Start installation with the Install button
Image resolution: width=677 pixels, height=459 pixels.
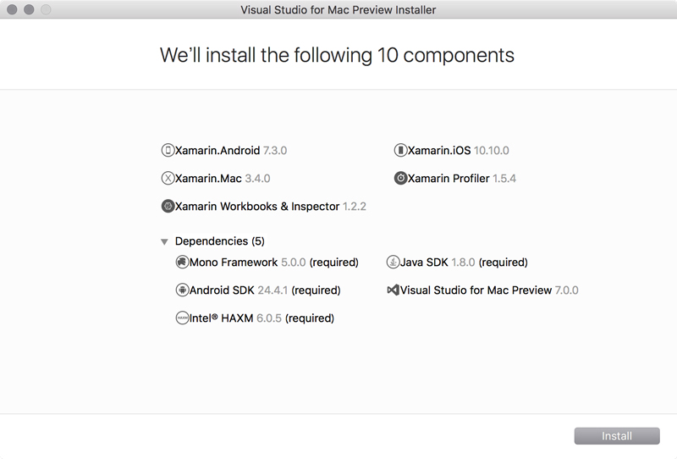click(x=617, y=435)
